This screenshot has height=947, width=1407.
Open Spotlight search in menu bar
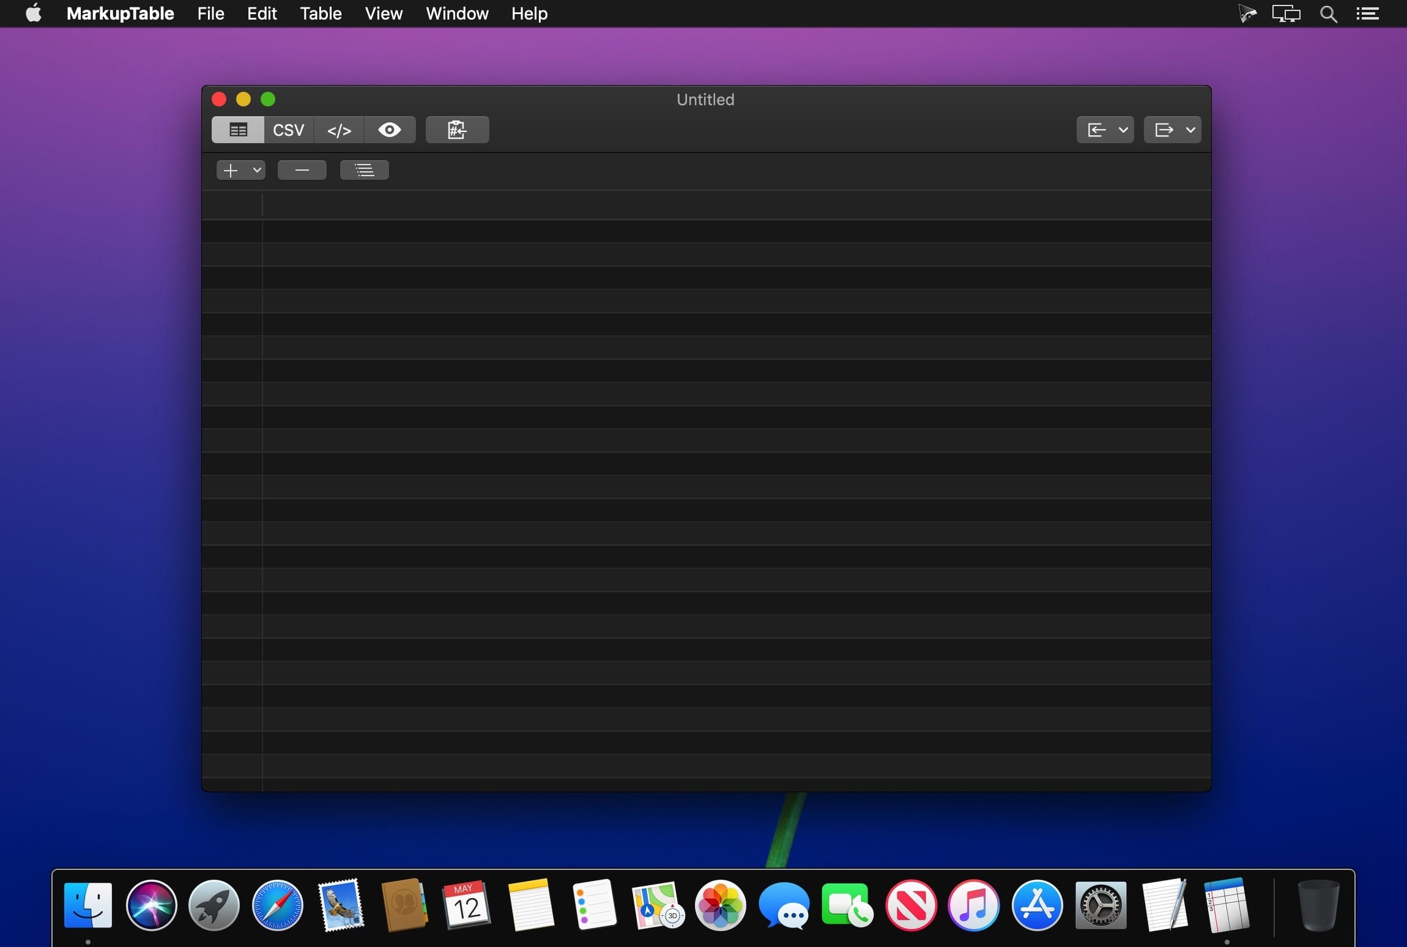pyautogui.click(x=1328, y=13)
